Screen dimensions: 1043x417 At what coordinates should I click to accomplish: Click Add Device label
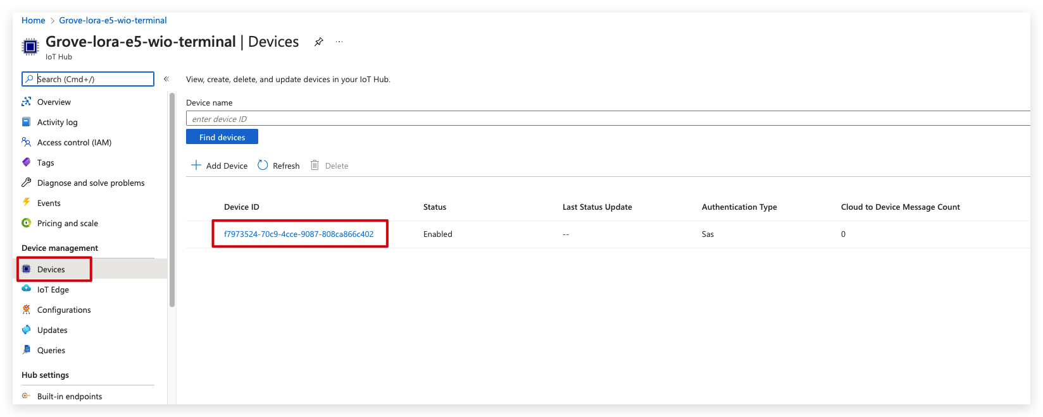[227, 166]
